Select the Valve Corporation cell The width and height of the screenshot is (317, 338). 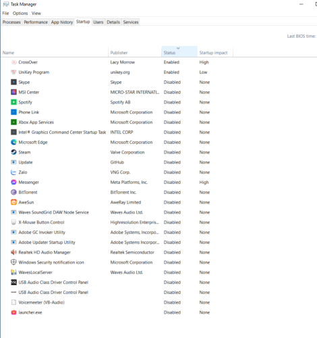click(x=127, y=152)
